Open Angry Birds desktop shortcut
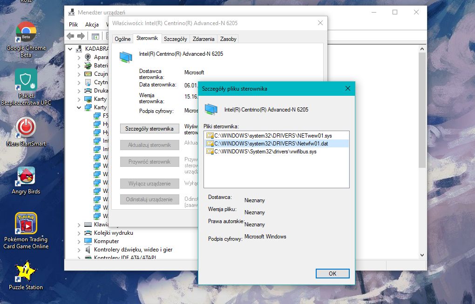Image resolution: width=475 pixels, height=304 pixels. pyautogui.click(x=26, y=180)
